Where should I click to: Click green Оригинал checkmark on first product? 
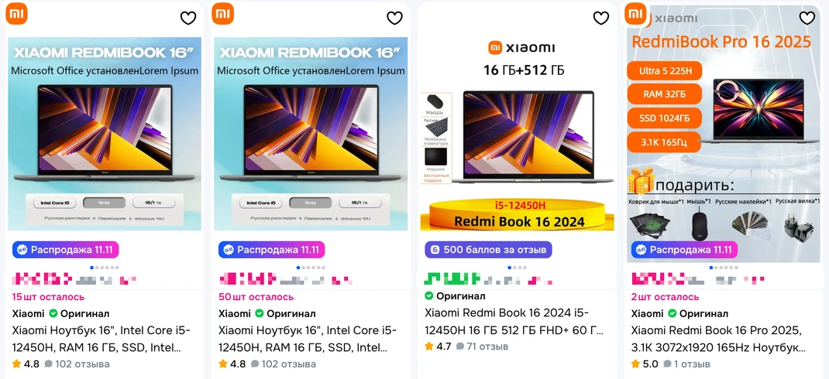tap(53, 313)
